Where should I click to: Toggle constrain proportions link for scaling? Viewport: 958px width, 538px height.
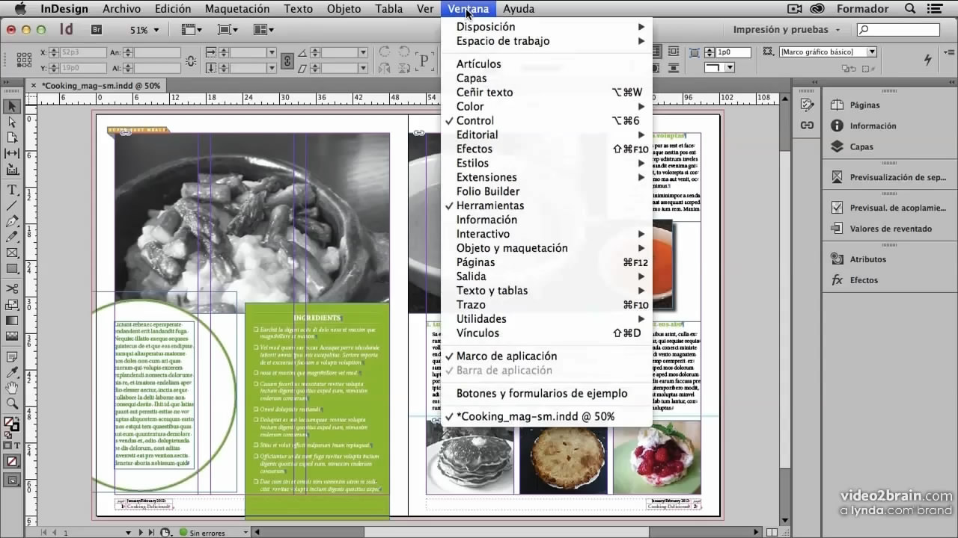tap(287, 61)
